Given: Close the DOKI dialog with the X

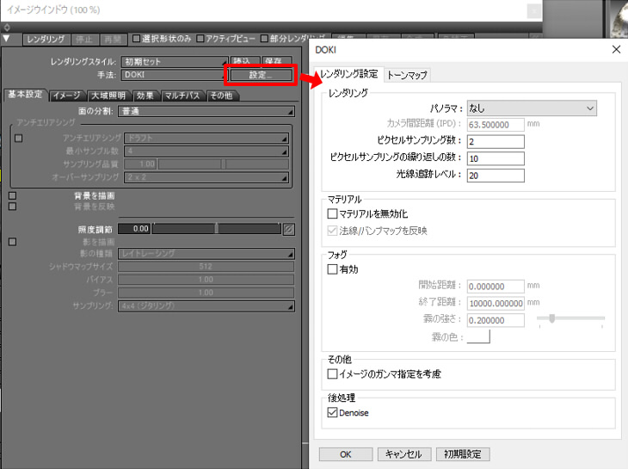Looking at the screenshot, I should pos(616,50).
